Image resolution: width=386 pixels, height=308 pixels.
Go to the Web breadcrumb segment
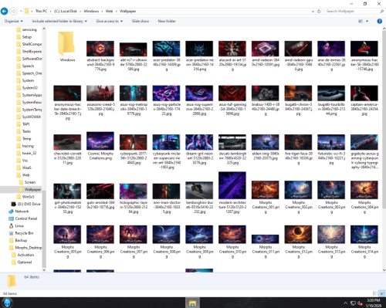pyautogui.click(x=109, y=11)
